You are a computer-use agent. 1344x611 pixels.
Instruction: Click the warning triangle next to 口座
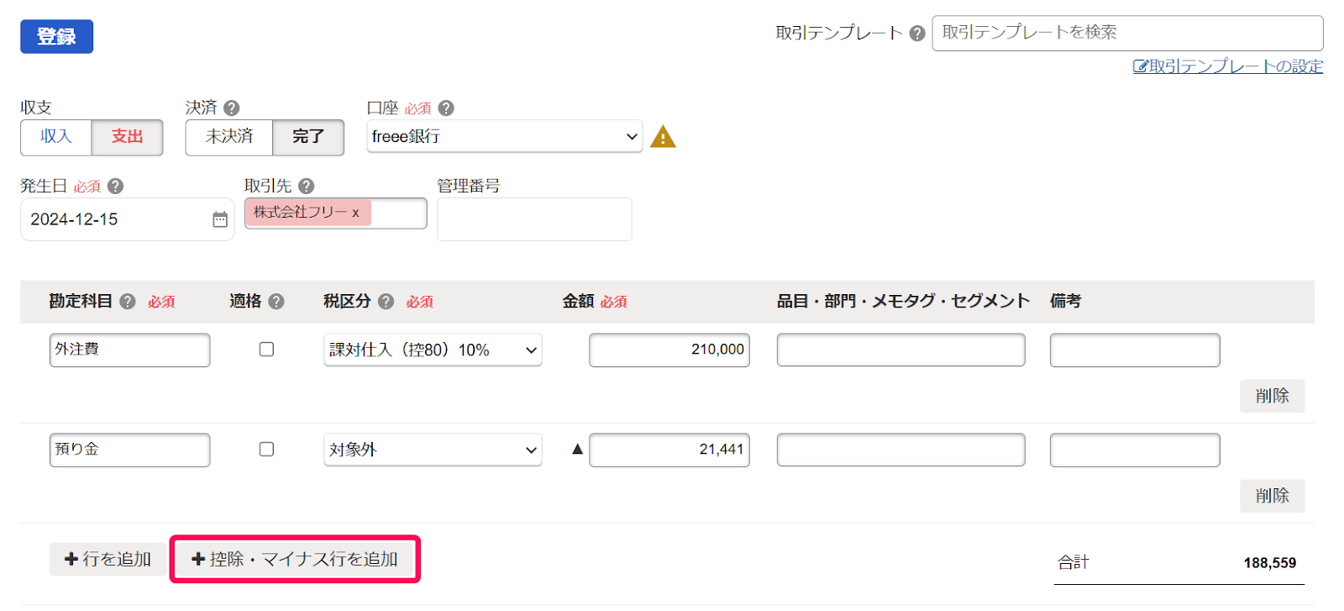pos(663,136)
